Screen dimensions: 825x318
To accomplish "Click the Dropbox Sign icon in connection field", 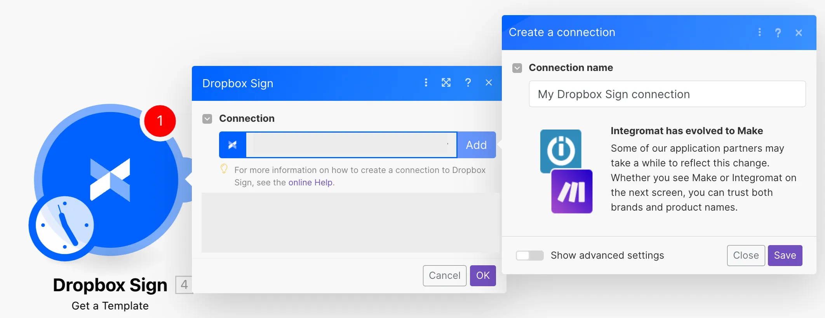I will (x=233, y=145).
